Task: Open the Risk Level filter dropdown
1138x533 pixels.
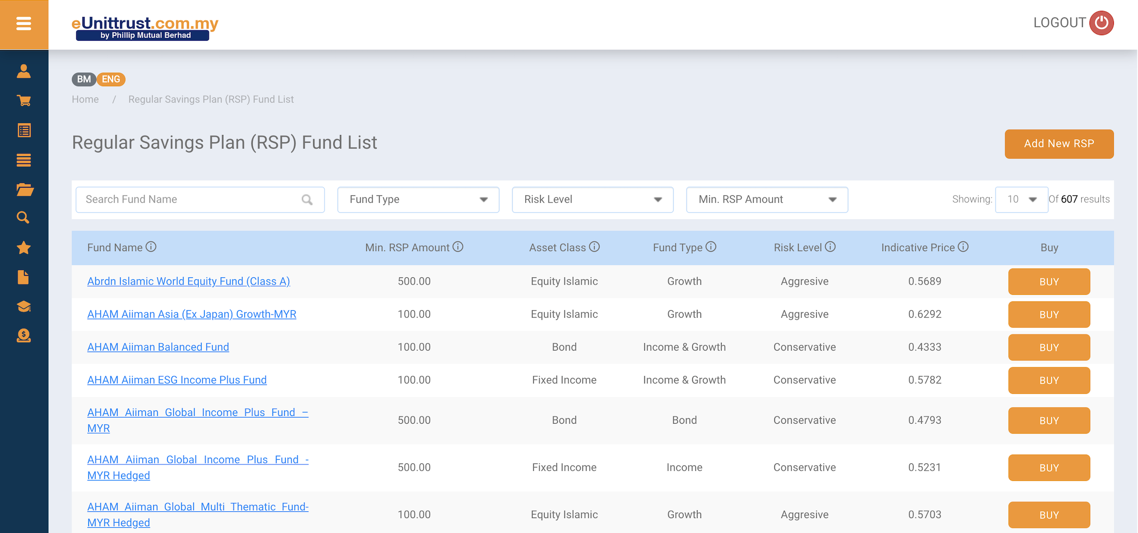Action: tap(592, 199)
